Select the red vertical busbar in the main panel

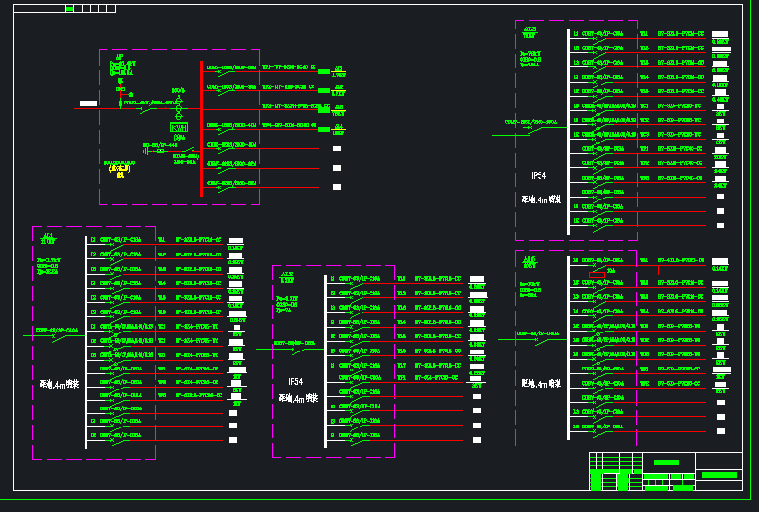(201, 128)
